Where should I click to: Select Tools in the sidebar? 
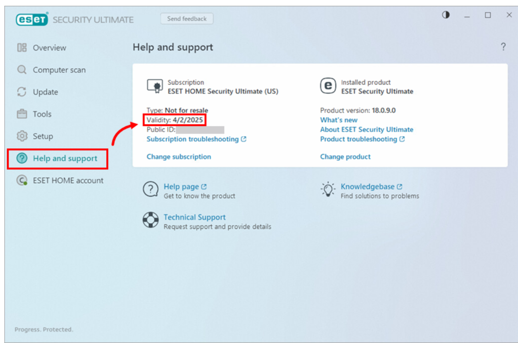pos(42,114)
